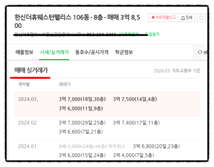Select the 3억 6,000(11일,9층) entry

(x=81, y=109)
